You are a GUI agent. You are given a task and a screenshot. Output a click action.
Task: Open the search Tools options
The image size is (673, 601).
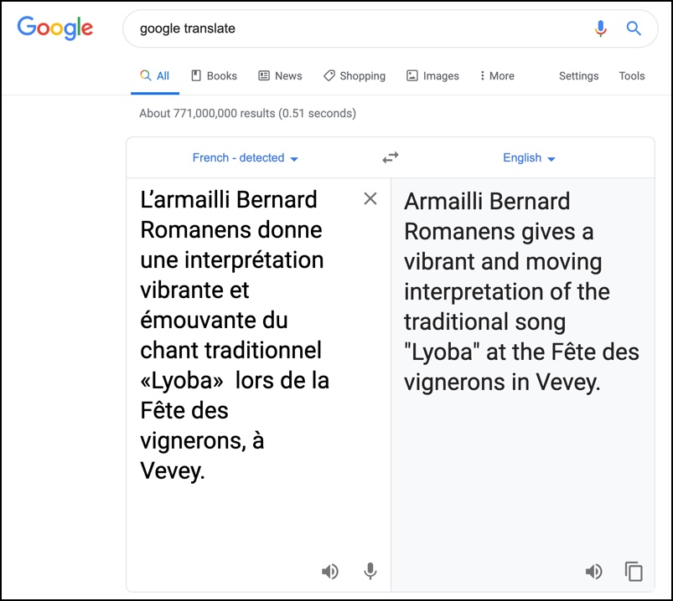(632, 75)
